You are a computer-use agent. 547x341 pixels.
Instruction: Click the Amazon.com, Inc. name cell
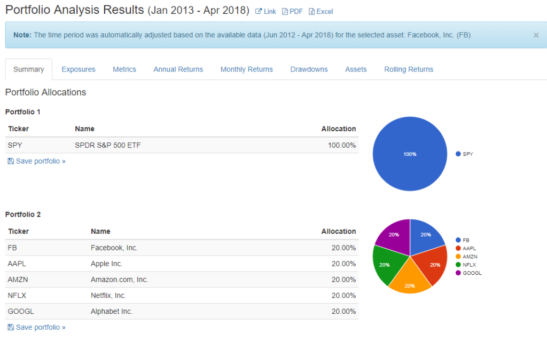point(120,280)
